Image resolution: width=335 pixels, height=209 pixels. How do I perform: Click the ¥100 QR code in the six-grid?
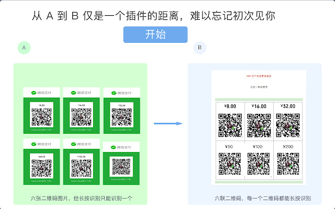pyautogui.click(x=259, y=162)
